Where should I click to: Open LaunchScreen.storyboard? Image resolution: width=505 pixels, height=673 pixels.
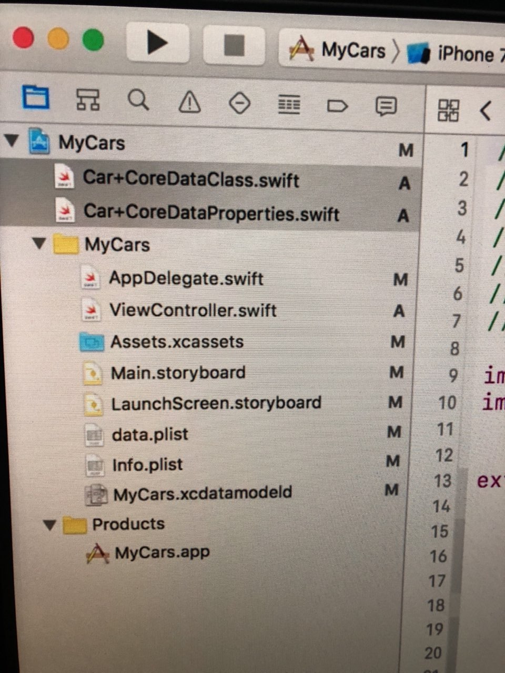(x=216, y=403)
